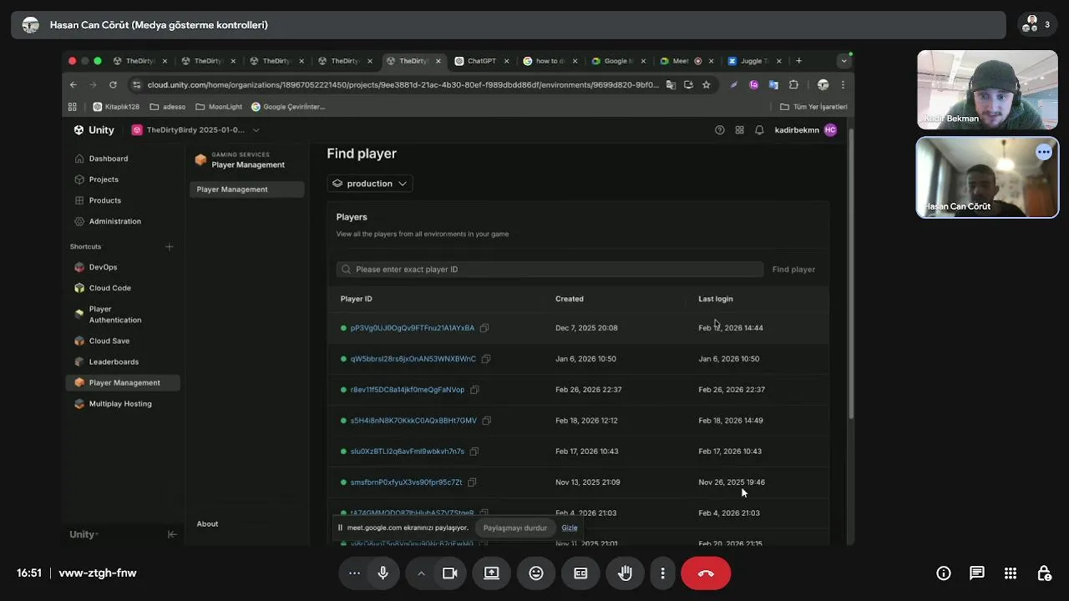Mute microphone in Meet call bar

(383, 573)
